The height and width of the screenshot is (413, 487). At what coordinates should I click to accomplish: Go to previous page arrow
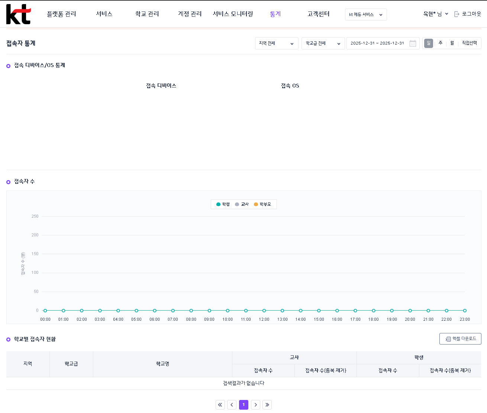click(x=232, y=405)
